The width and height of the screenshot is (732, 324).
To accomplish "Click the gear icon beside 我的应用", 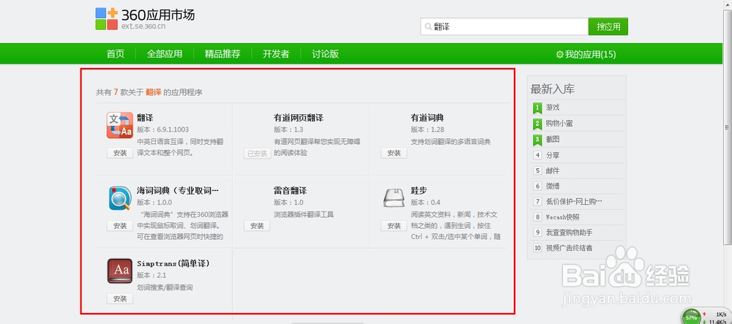I will 560,55.
